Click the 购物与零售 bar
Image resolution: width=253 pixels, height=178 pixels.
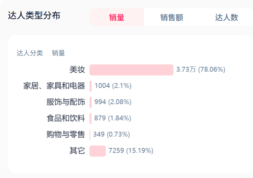click(90, 134)
